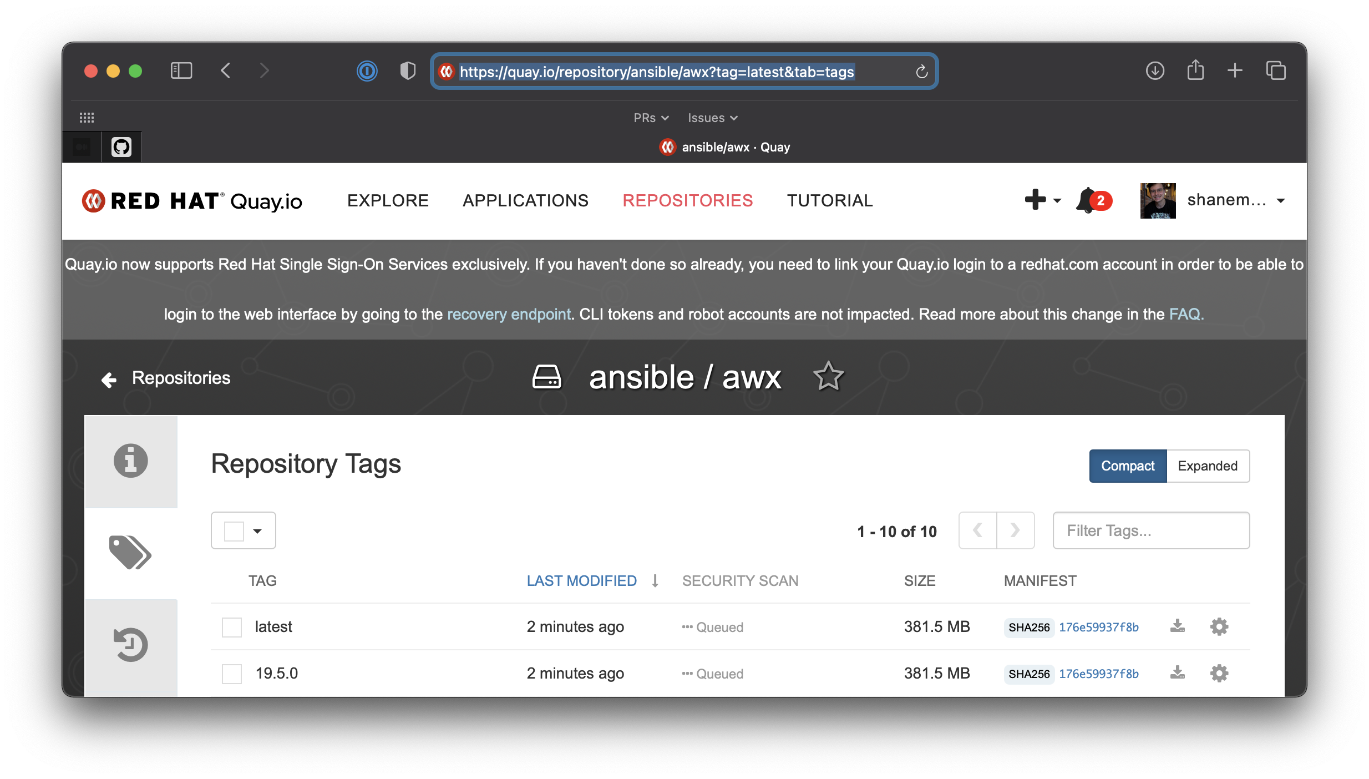Image resolution: width=1369 pixels, height=779 pixels.
Task: Open the bulk tag selection dropdown
Action: (x=257, y=530)
